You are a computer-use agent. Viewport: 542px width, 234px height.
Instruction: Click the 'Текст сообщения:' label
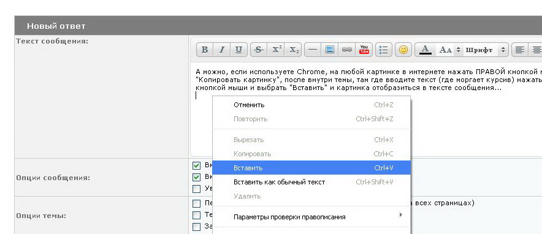tap(52, 41)
